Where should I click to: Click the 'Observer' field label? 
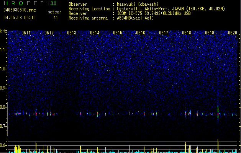[78, 4]
